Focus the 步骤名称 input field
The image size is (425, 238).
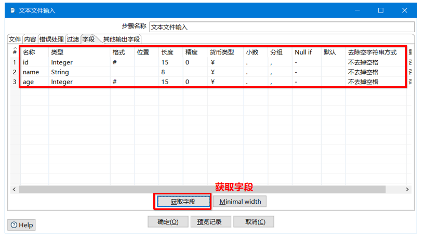[282, 27]
